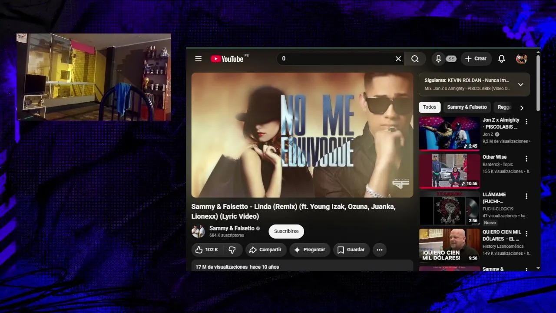The height and width of the screenshot is (313, 556).
Task: Open options for QUIERO CIEN MIL DÓLARES video
Action: tap(526, 234)
